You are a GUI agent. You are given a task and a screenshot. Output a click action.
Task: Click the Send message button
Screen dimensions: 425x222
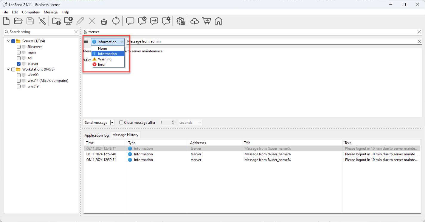96,123
